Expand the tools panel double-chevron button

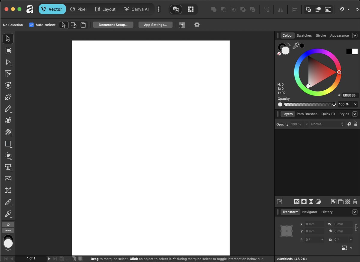(8, 225)
